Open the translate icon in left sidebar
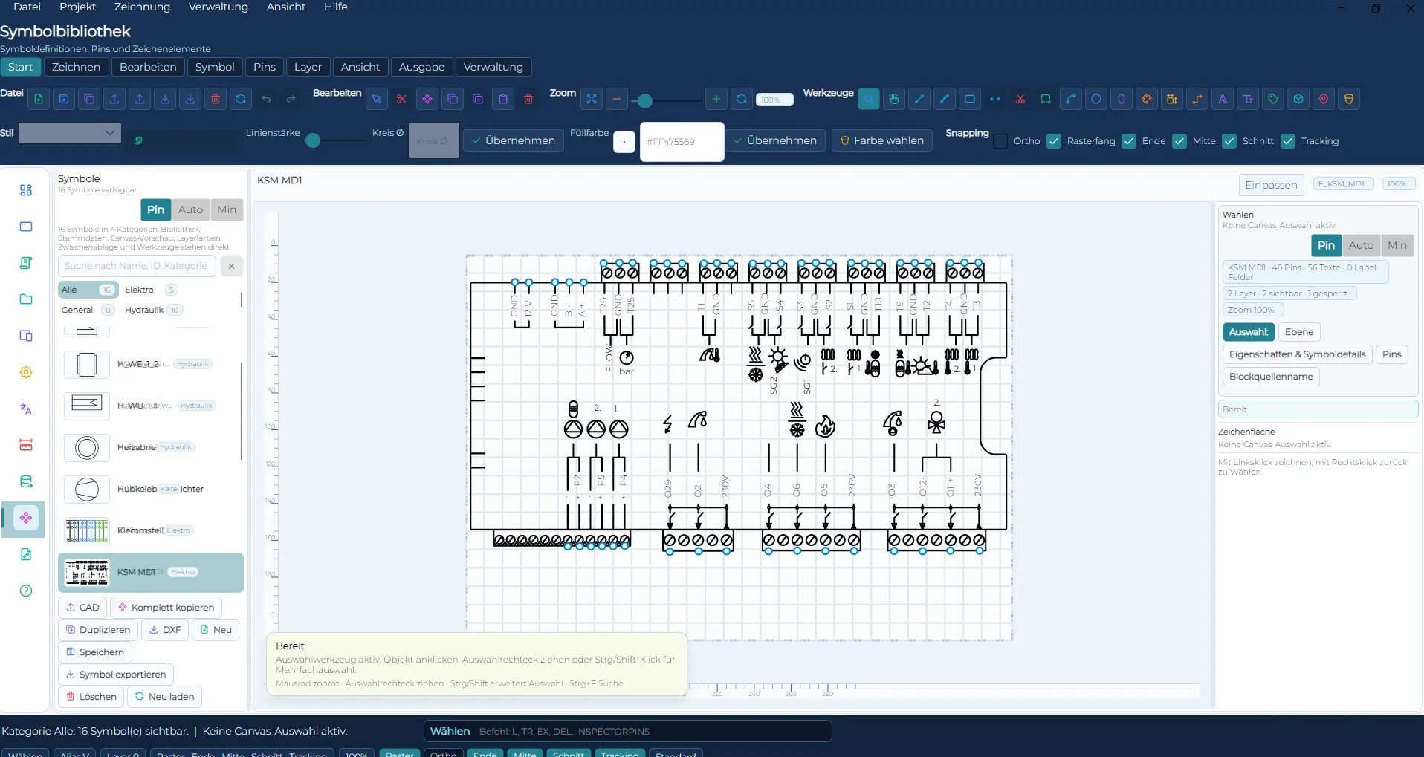This screenshot has height=757, width=1424. tap(26, 409)
